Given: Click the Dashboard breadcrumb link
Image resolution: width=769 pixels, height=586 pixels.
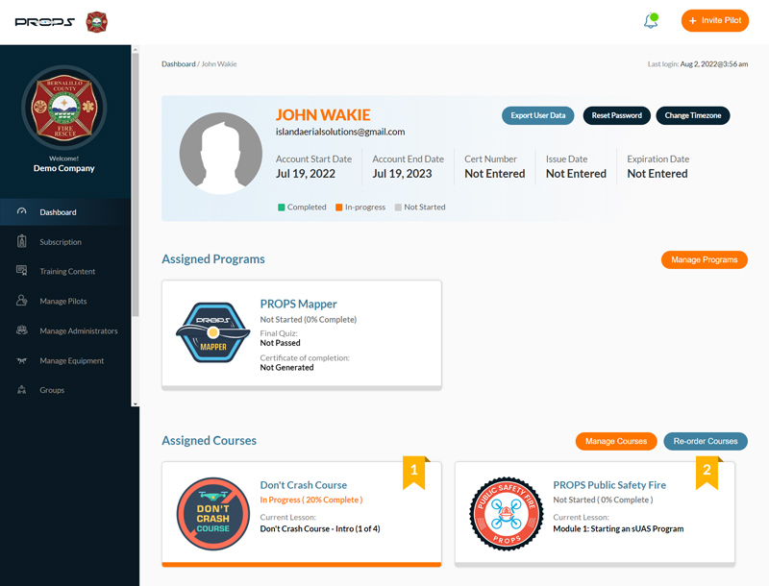Looking at the screenshot, I should [178, 64].
